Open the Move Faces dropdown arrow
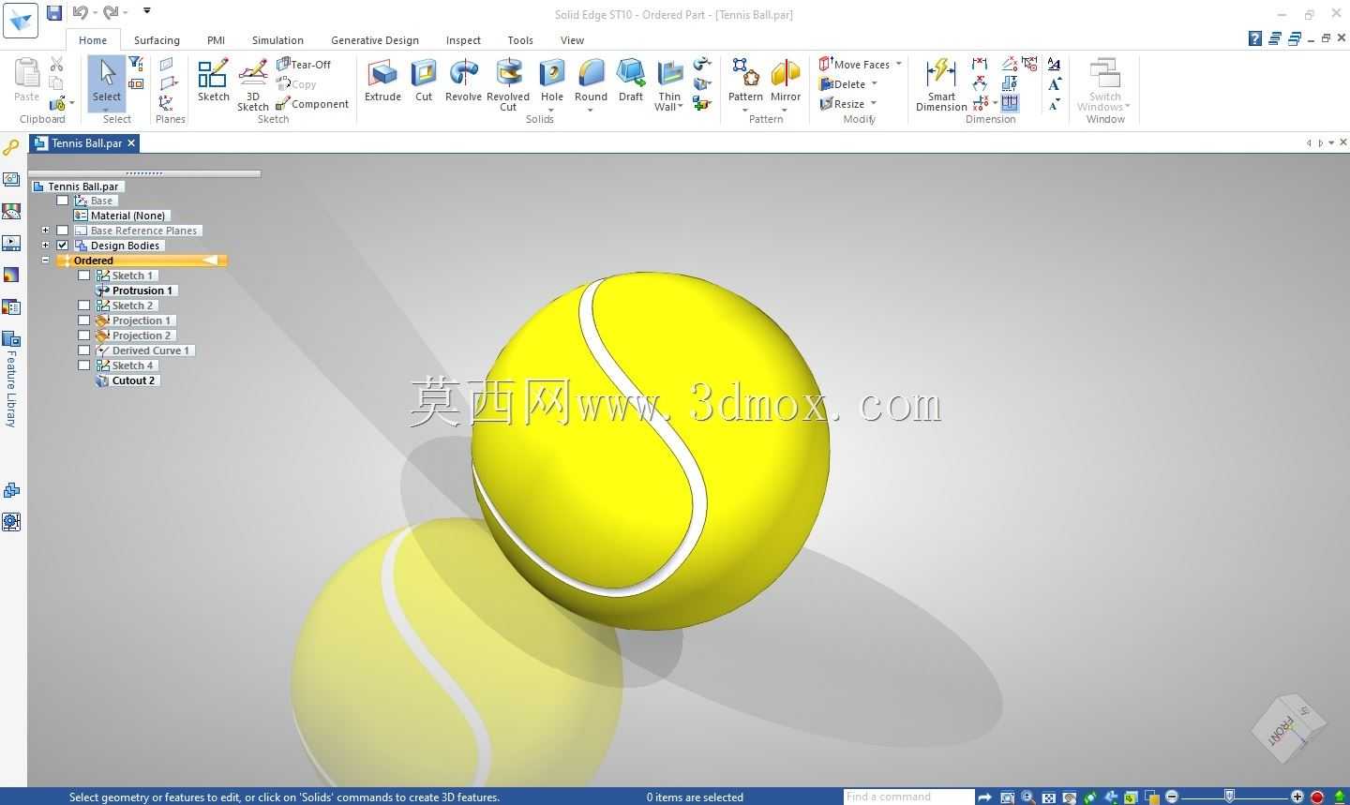Image resolution: width=1350 pixels, height=805 pixels. pos(898,65)
